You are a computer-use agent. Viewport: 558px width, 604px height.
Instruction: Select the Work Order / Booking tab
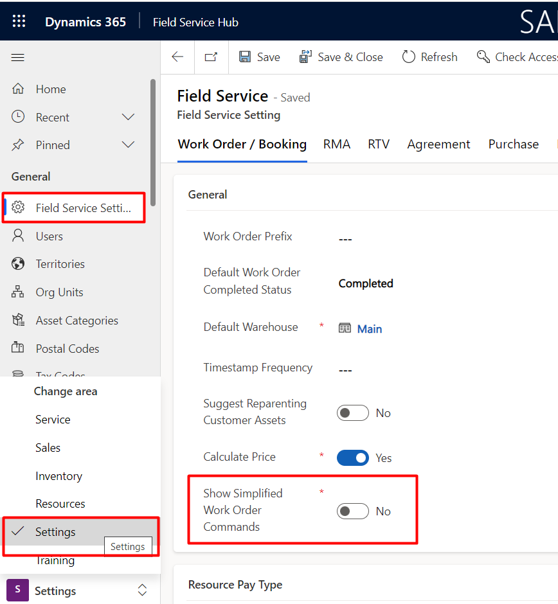click(x=242, y=144)
